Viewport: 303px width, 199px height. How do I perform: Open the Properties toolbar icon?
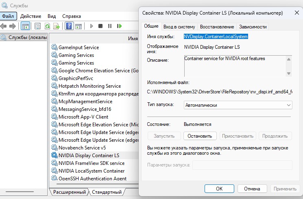pyautogui.click(x=37, y=26)
